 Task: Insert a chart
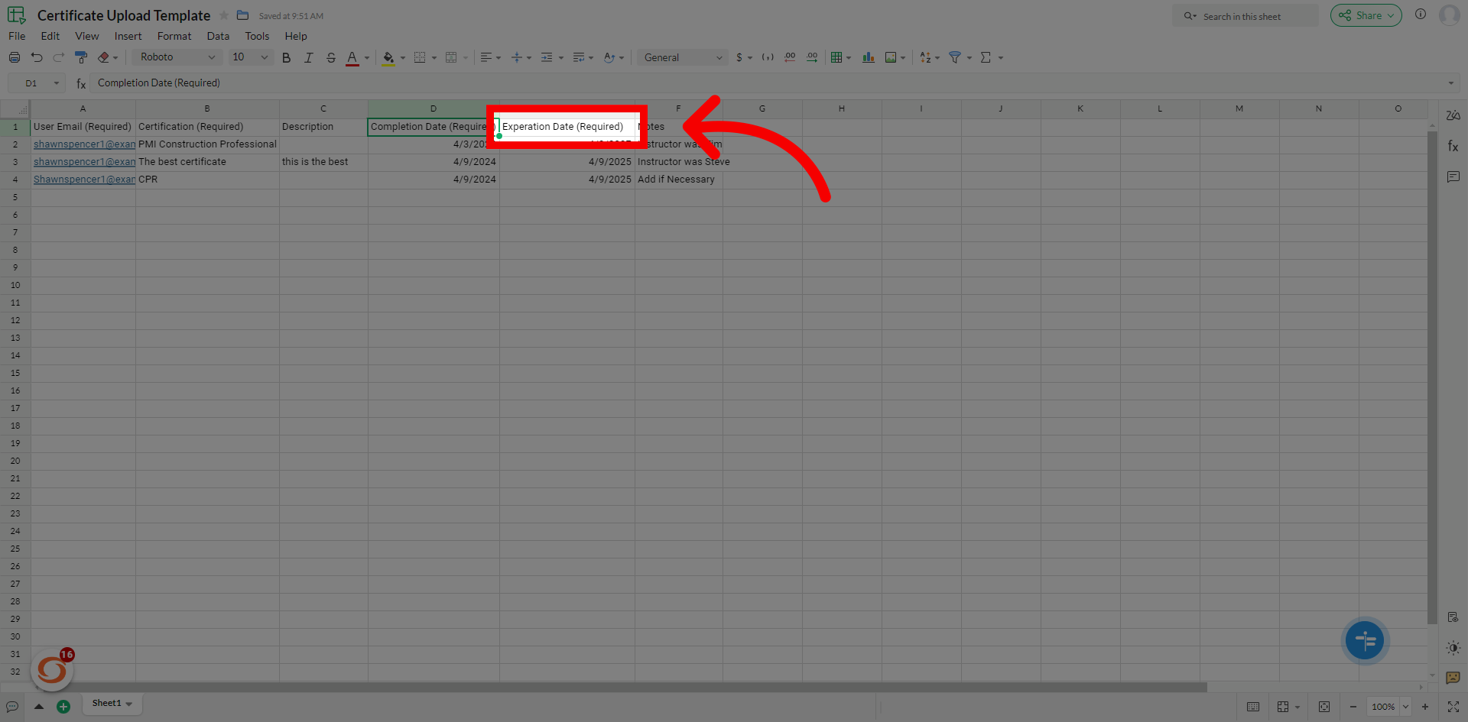point(869,57)
